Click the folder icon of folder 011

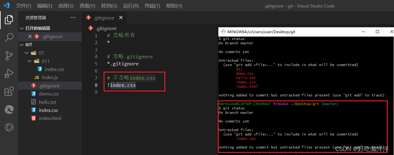pyautogui.click(x=36, y=61)
